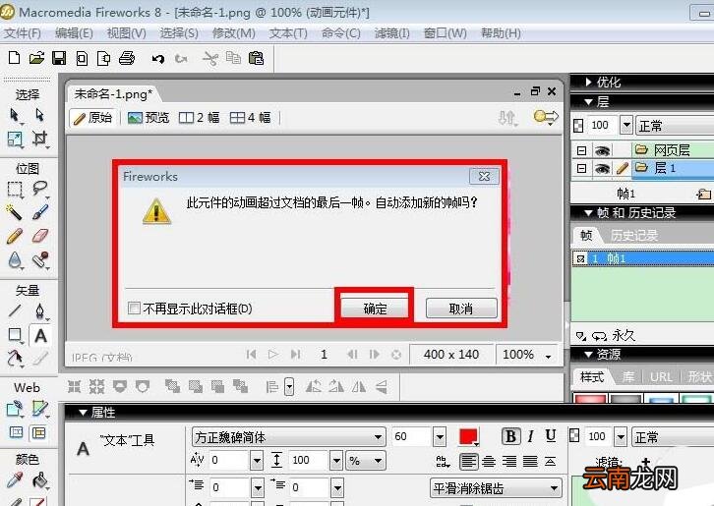Click the Open file folder icon

click(36, 58)
